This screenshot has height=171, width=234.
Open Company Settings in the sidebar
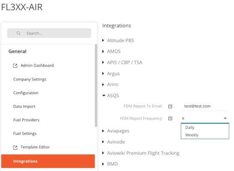click(30, 80)
